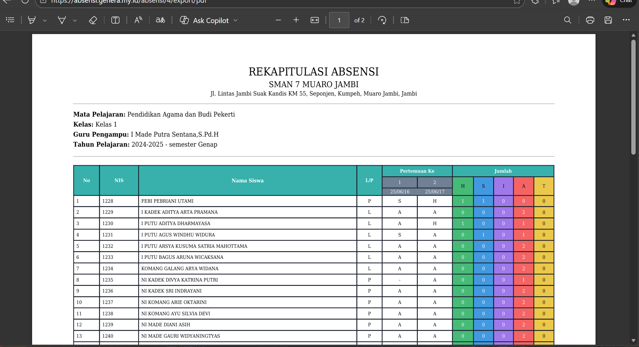Click date 25/06/17 cell
Image resolution: width=639 pixels, height=347 pixels.
pos(435,192)
